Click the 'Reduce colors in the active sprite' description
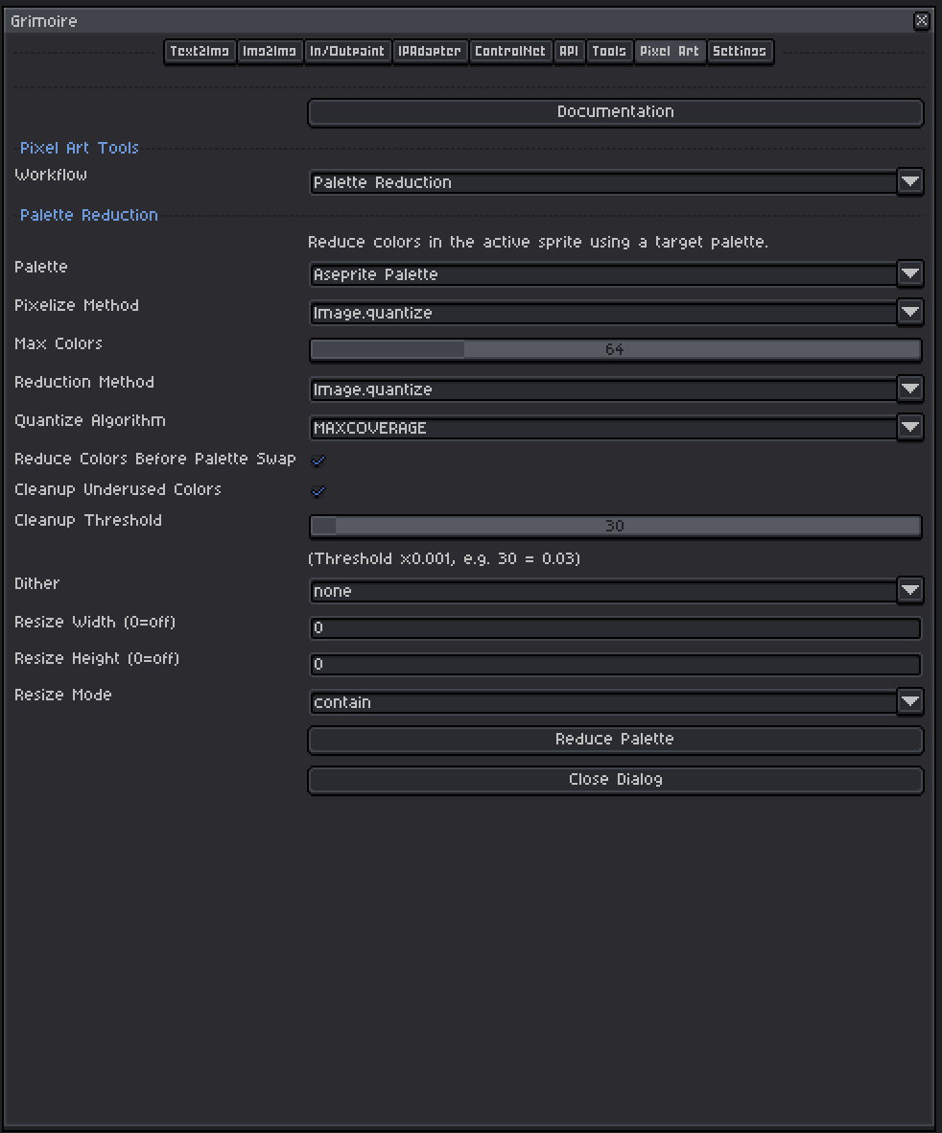This screenshot has width=942, height=1133. click(538, 242)
